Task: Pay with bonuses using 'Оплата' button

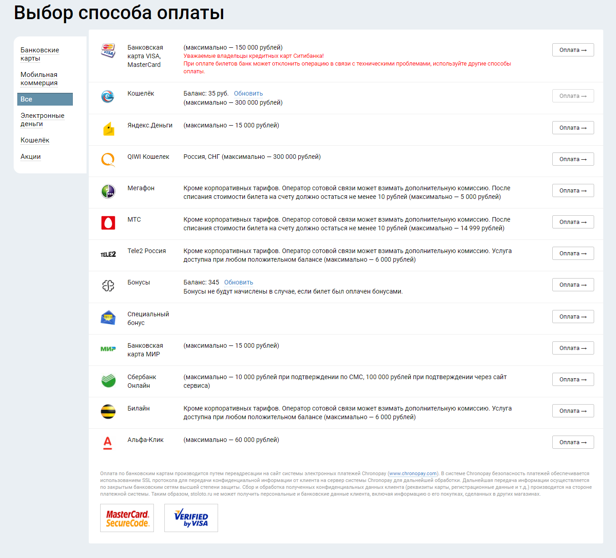Action: 573,285
